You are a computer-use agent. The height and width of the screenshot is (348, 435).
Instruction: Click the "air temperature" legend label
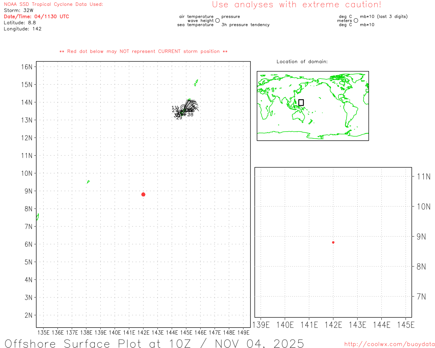[x=196, y=17]
